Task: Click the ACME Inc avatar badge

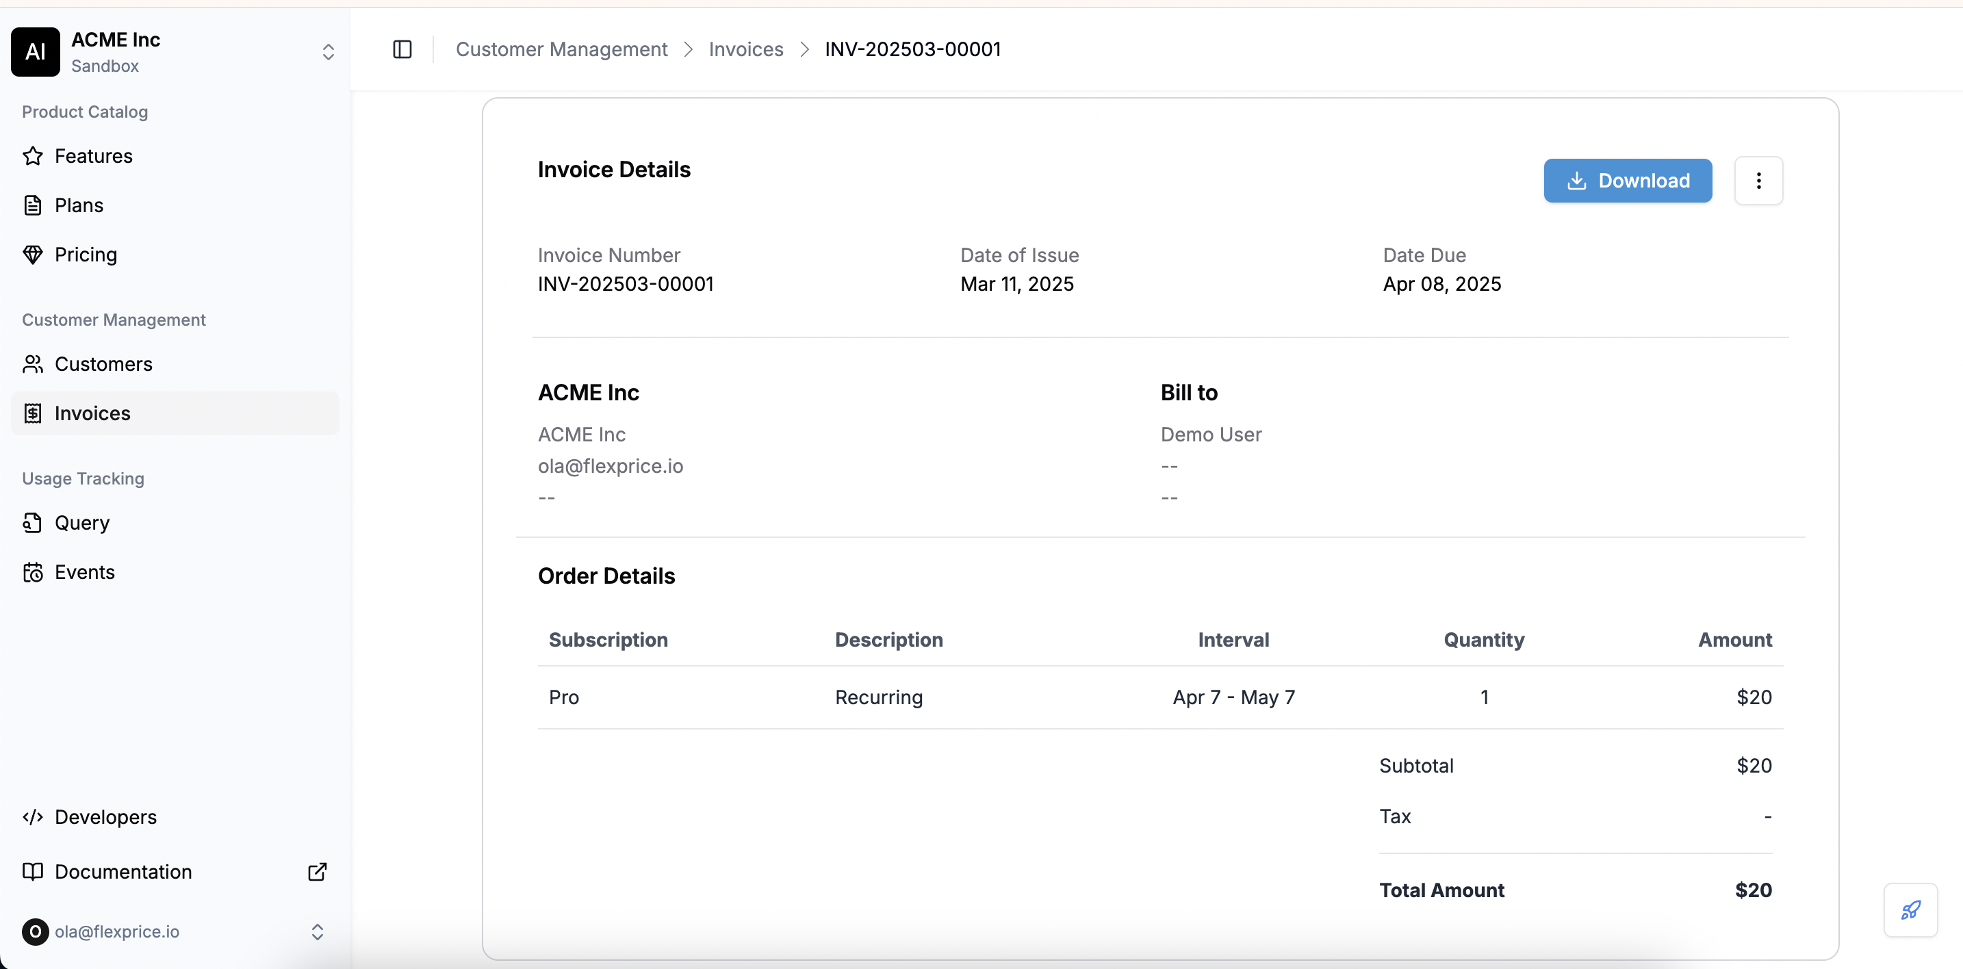Action: point(34,52)
